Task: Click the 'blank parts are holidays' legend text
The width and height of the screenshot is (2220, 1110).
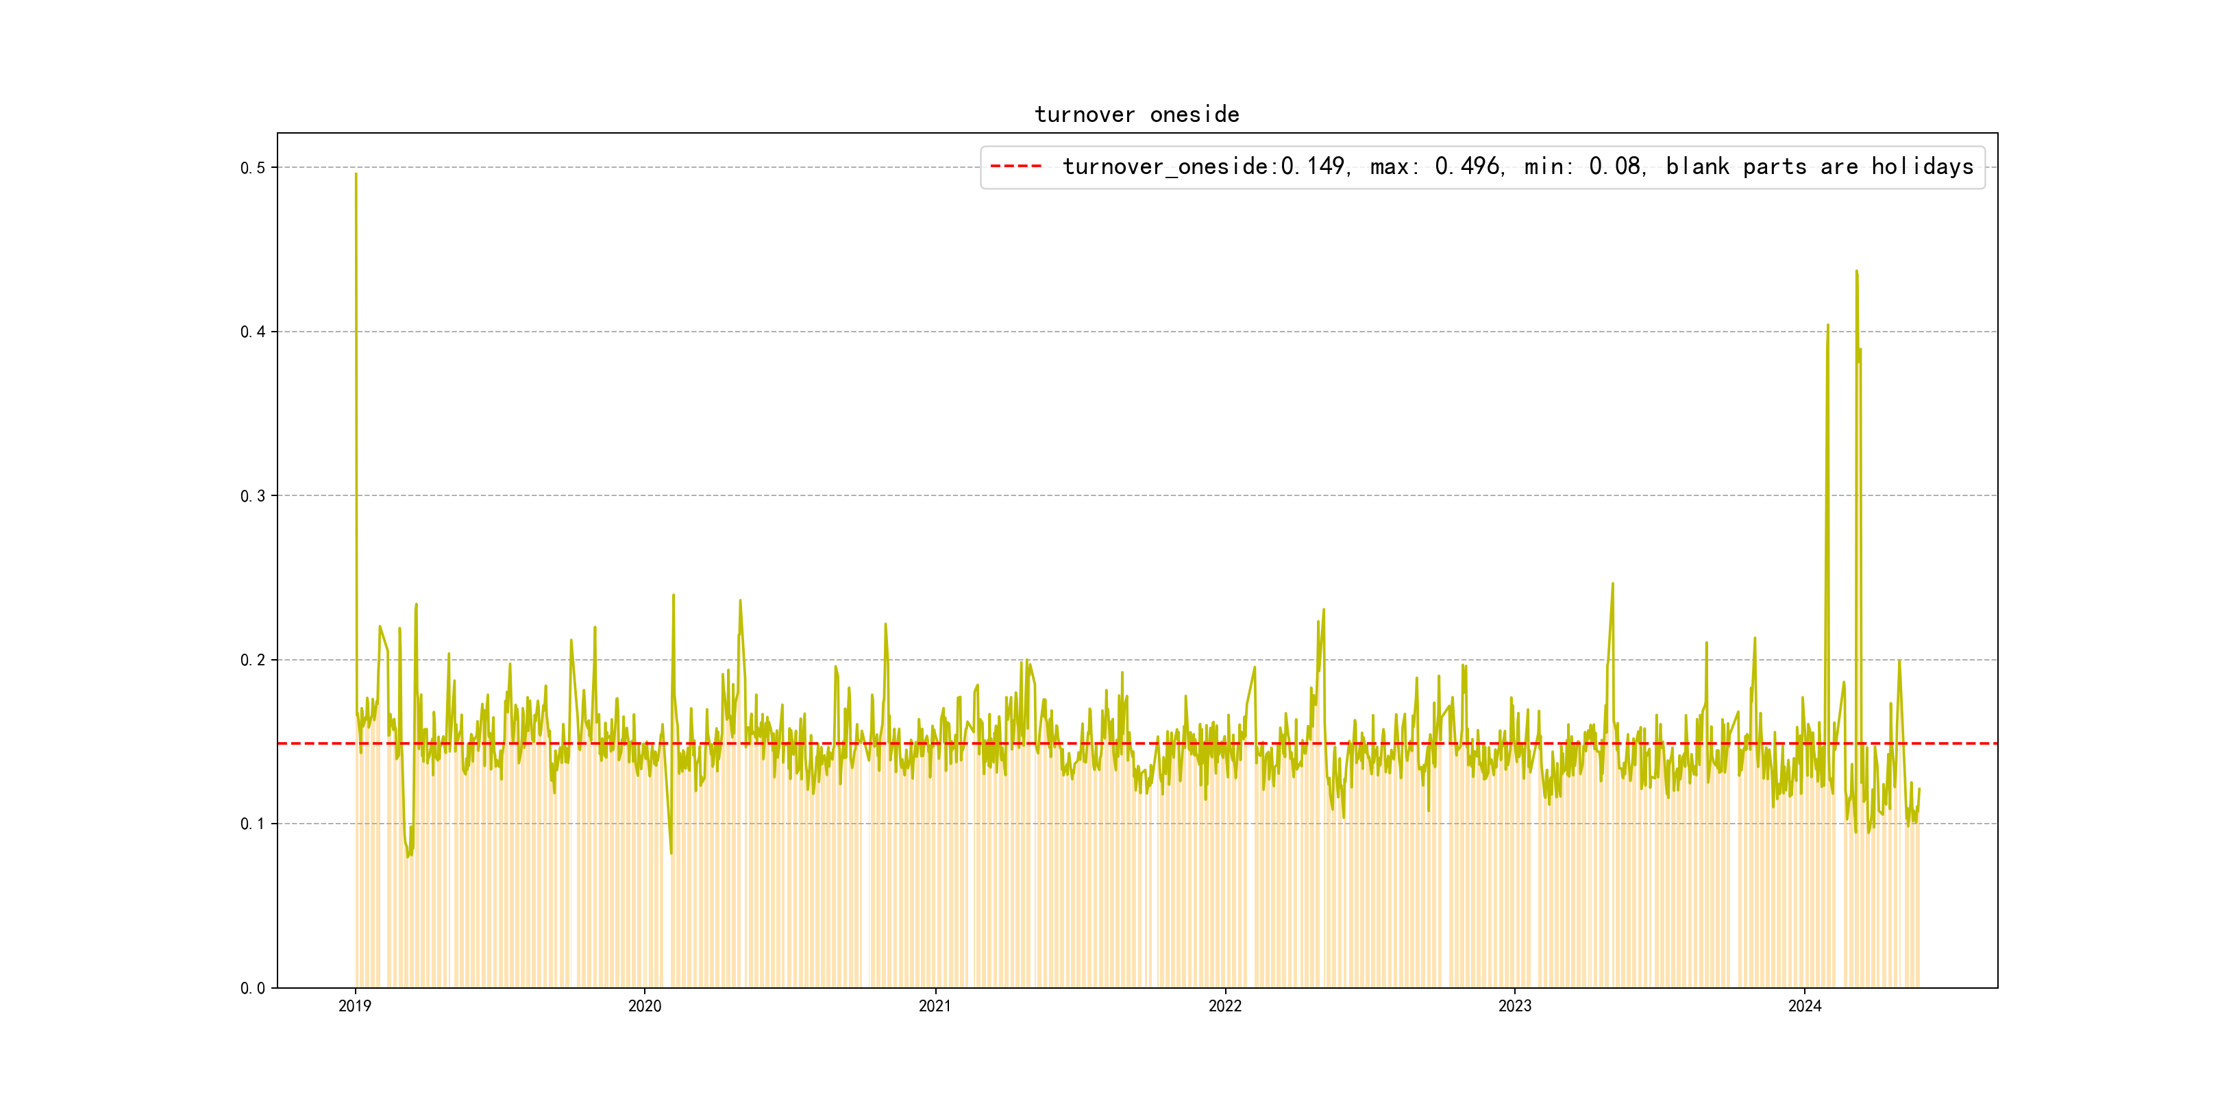Action: 1819,166
